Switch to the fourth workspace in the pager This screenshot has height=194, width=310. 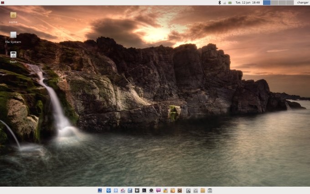(x=290, y=3)
